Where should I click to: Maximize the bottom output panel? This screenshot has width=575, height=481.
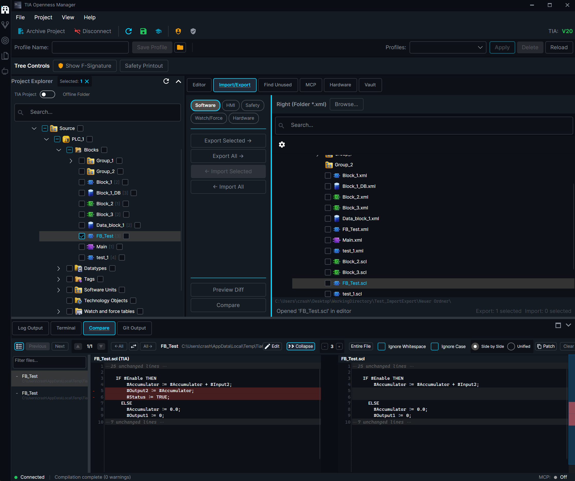pyautogui.click(x=558, y=325)
